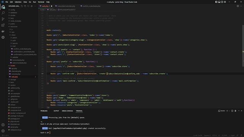Collapse the mail folder

(x=14, y=46)
